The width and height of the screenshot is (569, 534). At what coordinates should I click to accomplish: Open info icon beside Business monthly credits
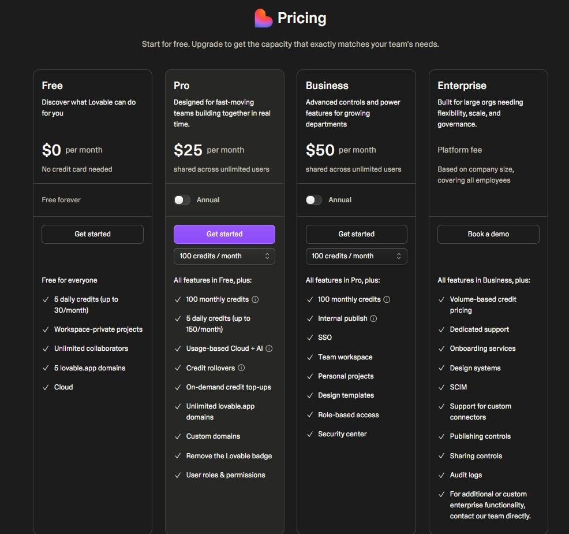[x=387, y=299]
